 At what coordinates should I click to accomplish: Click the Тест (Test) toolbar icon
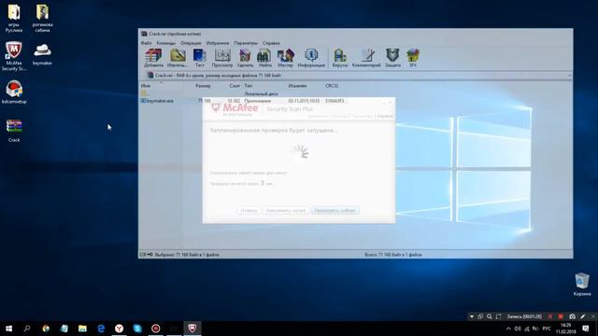199,58
